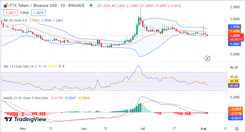Open chart settings gear icon at bottom right

coord(237,129)
